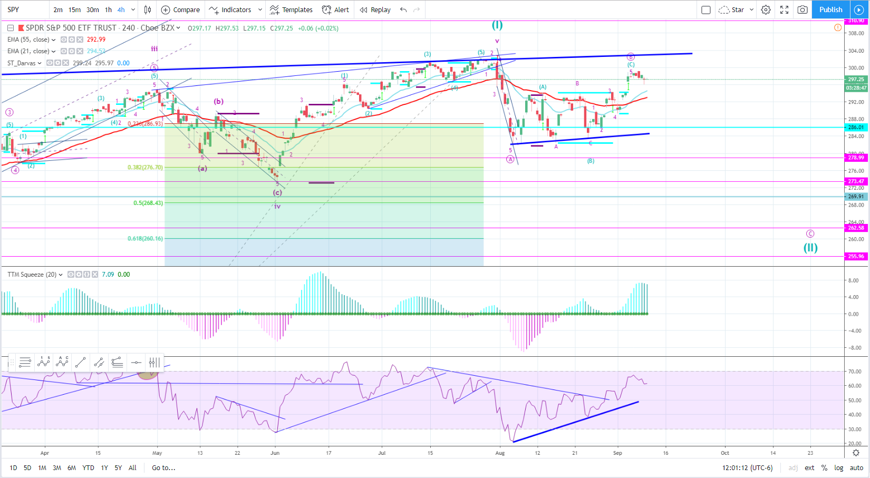Image resolution: width=870 pixels, height=478 pixels.
Task: Toggle visibility of ST_Darvas indicator
Action: [50, 63]
